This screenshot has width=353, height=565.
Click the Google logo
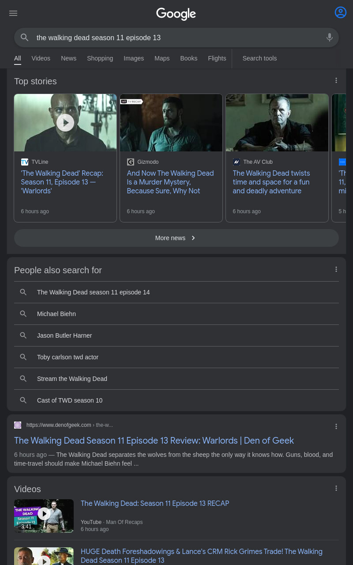pos(176,14)
